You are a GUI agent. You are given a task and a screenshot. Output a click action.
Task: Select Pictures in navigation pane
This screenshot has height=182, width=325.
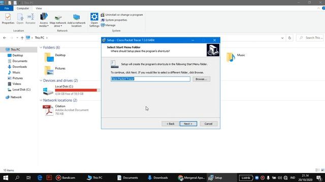click(x=18, y=78)
